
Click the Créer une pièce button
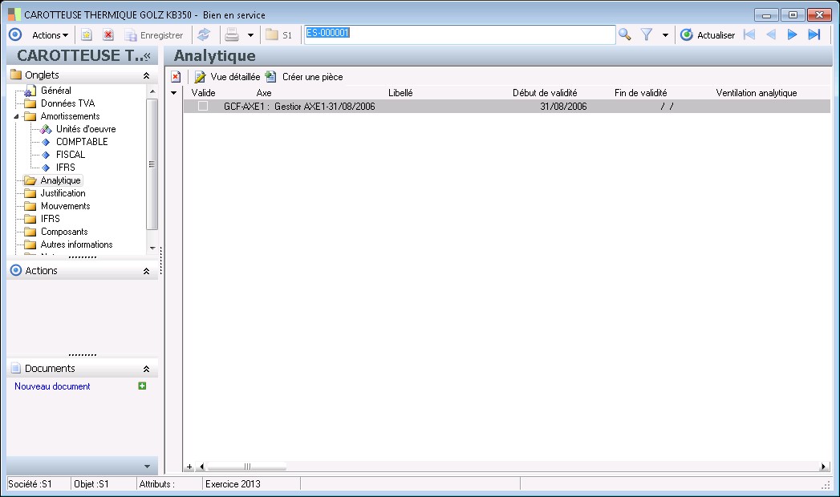pos(304,77)
